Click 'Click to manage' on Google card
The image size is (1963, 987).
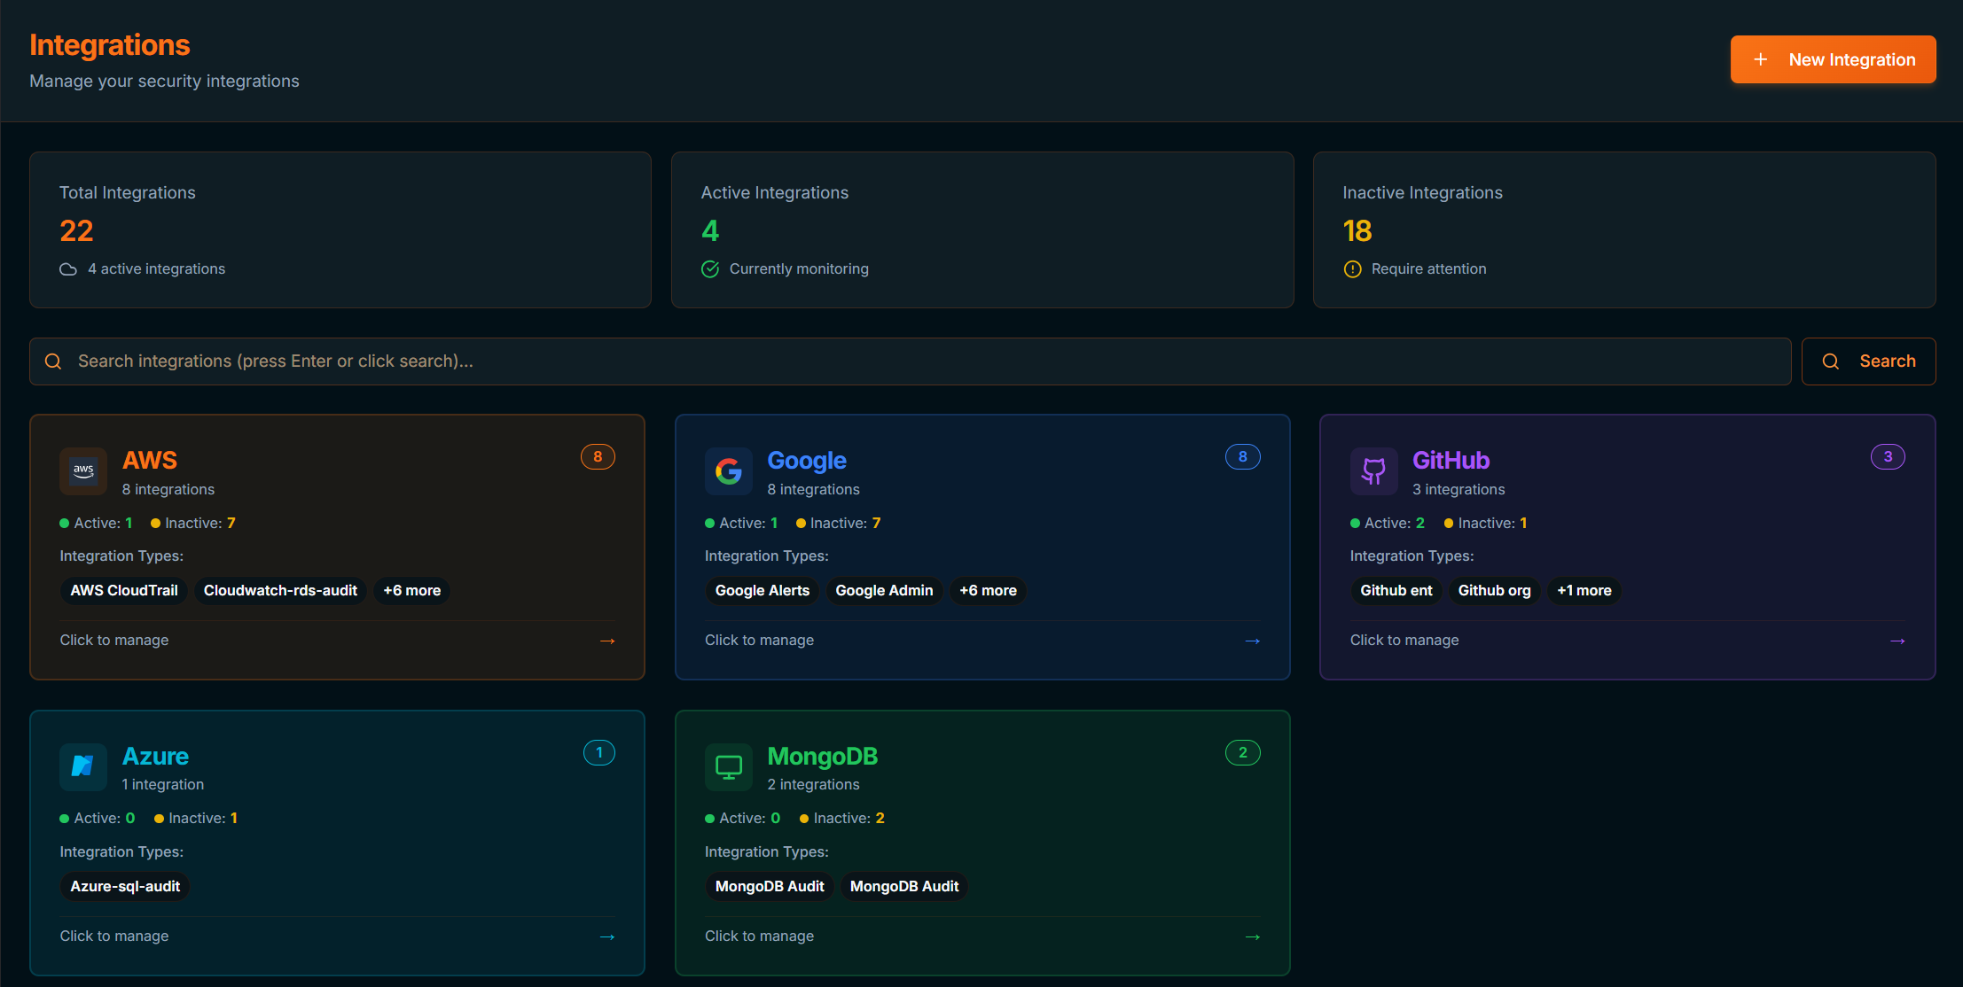[759, 641]
